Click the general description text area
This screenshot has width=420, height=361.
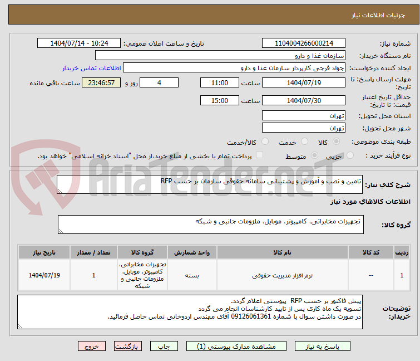pyautogui.click(x=210, y=184)
